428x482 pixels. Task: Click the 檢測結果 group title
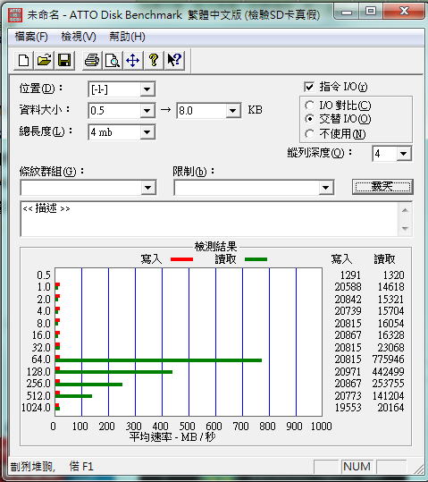click(215, 247)
